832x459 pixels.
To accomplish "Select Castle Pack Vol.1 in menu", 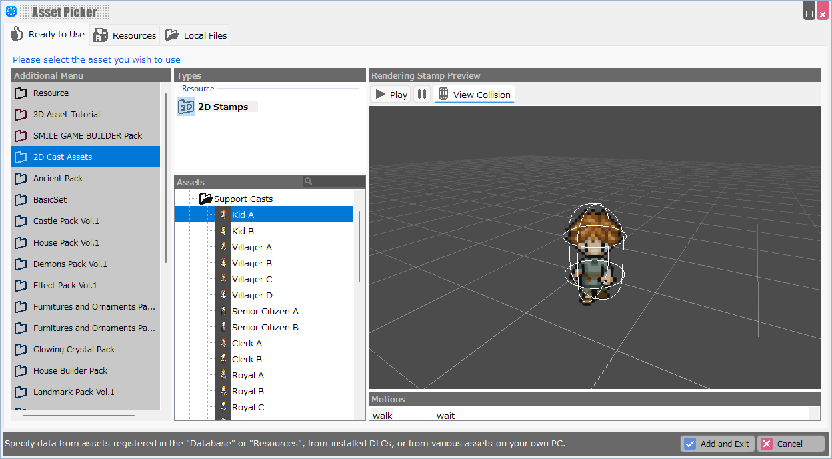I will tap(66, 221).
